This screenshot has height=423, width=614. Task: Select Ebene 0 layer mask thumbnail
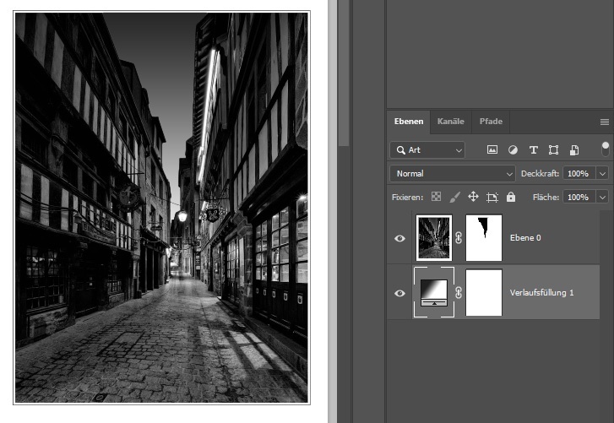click(484, 238)
